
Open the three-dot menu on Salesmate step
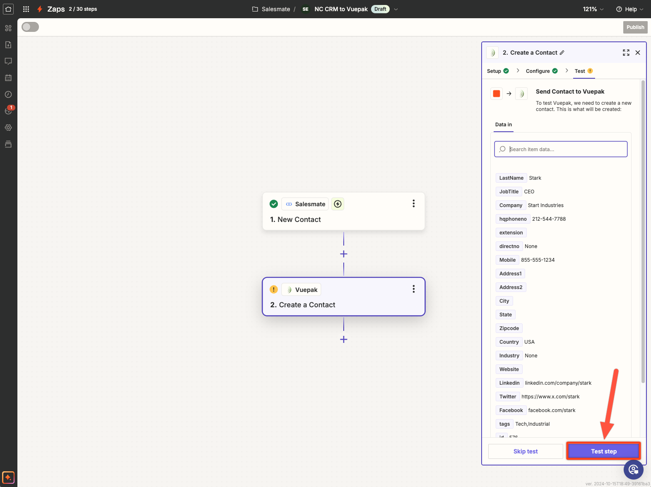click(413, 203)
